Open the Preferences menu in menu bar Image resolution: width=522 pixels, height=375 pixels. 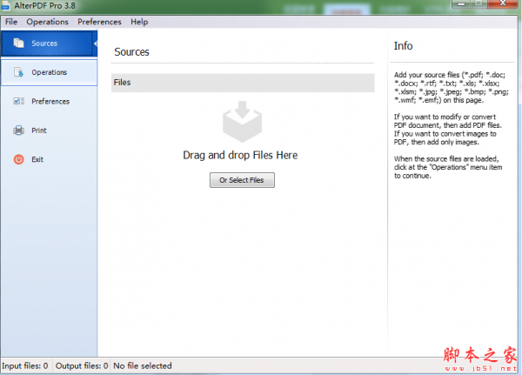click(x=99, y=22)
